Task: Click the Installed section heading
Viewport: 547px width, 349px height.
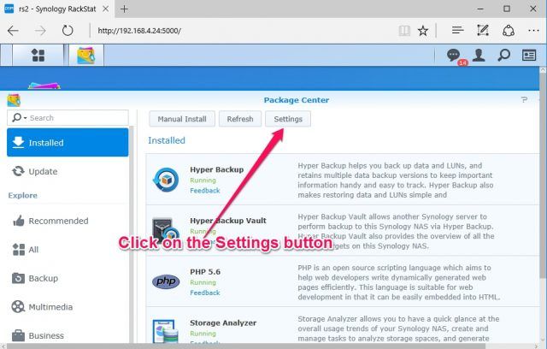Action: [x=167, y=140]
